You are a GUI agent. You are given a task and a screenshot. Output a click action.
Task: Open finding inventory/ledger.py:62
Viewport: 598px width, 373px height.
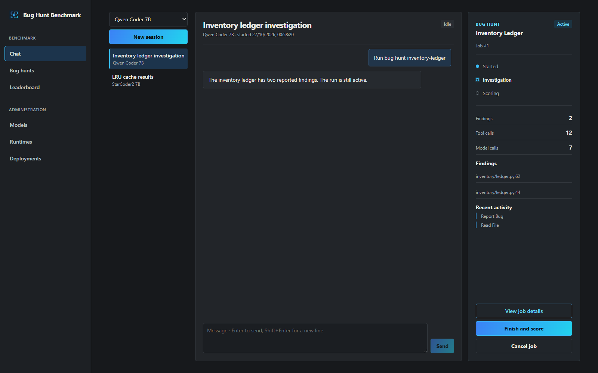tap(498, 176)
